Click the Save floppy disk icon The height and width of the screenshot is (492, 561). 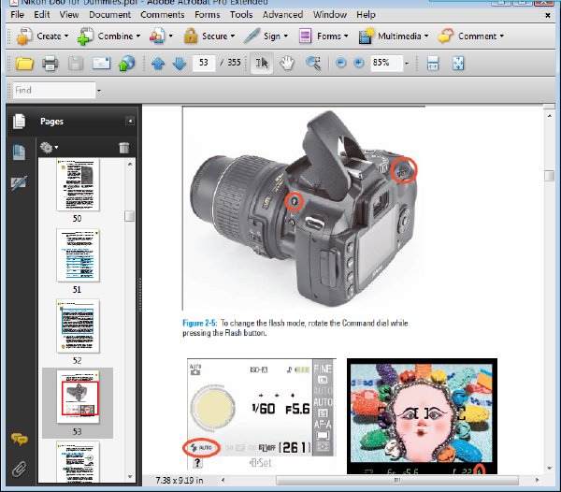click(76, 64)
